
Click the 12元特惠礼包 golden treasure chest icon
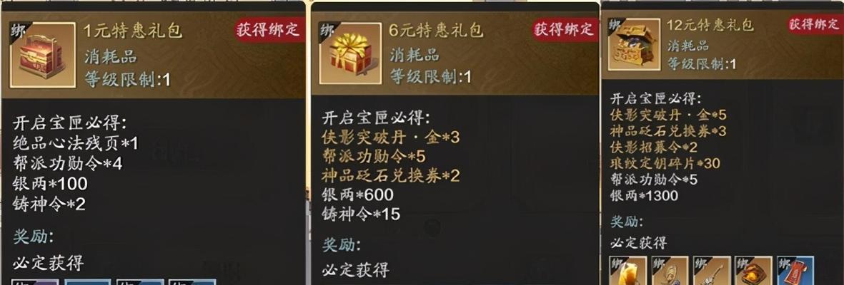point(634,45)
